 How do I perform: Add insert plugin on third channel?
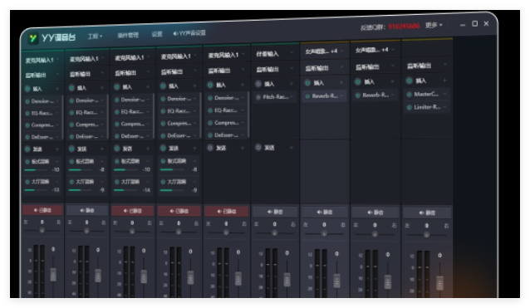[x=148, y=87]
